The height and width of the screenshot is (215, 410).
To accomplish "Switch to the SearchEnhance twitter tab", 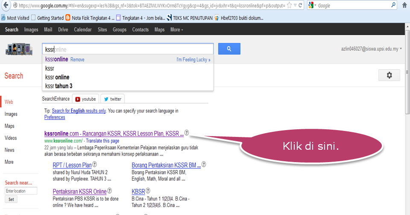I will coord(113,99).
